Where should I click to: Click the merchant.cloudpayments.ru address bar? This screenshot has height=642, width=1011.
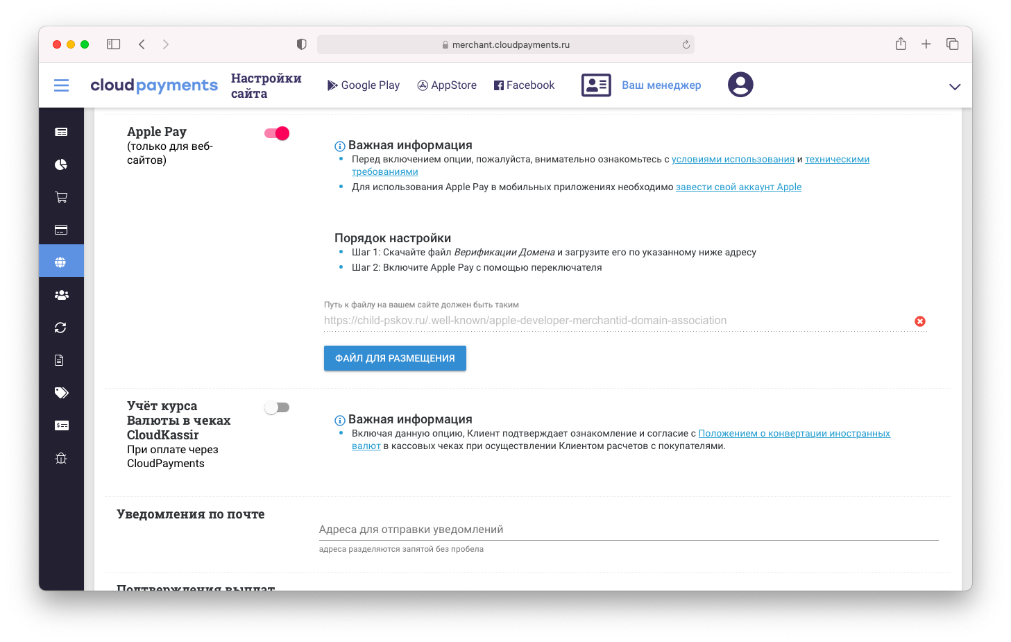click(x=506, y=44)
